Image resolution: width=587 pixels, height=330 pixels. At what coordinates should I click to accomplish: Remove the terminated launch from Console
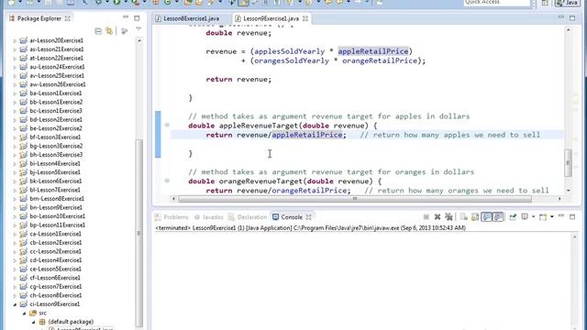point(437,217)
